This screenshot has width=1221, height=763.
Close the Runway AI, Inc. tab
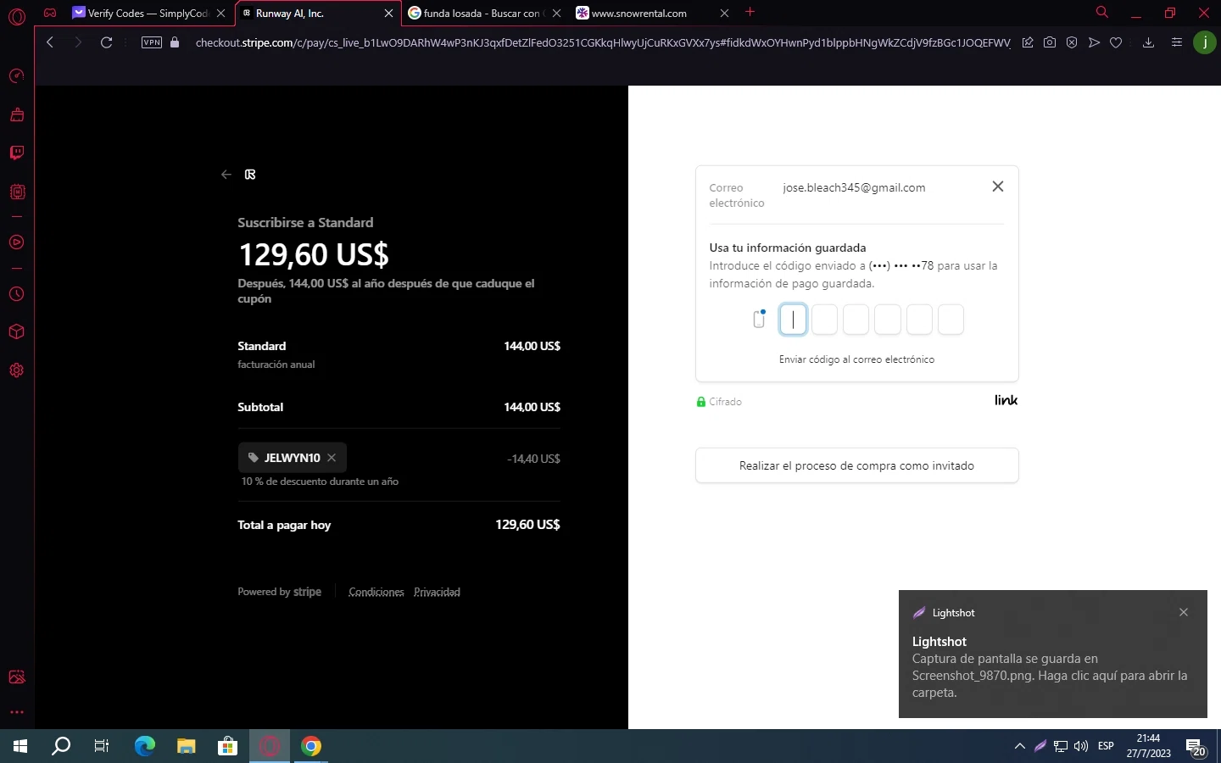388,14
